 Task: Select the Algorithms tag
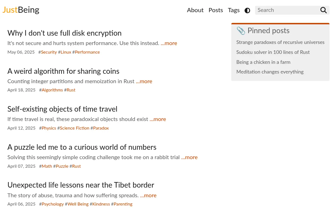click(52, 90)
